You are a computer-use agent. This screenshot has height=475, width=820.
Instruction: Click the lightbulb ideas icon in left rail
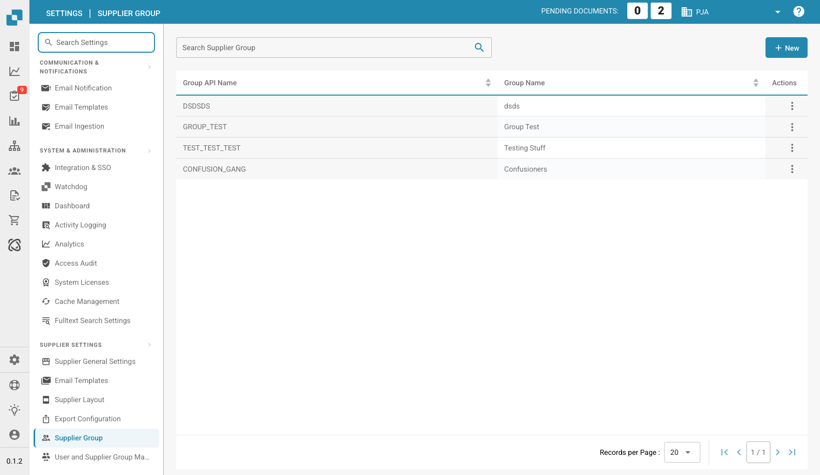pos(14,410)
